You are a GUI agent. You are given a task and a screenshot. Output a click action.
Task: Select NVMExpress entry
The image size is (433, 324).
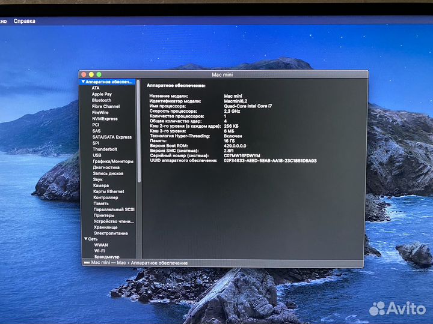pos(105,119)
